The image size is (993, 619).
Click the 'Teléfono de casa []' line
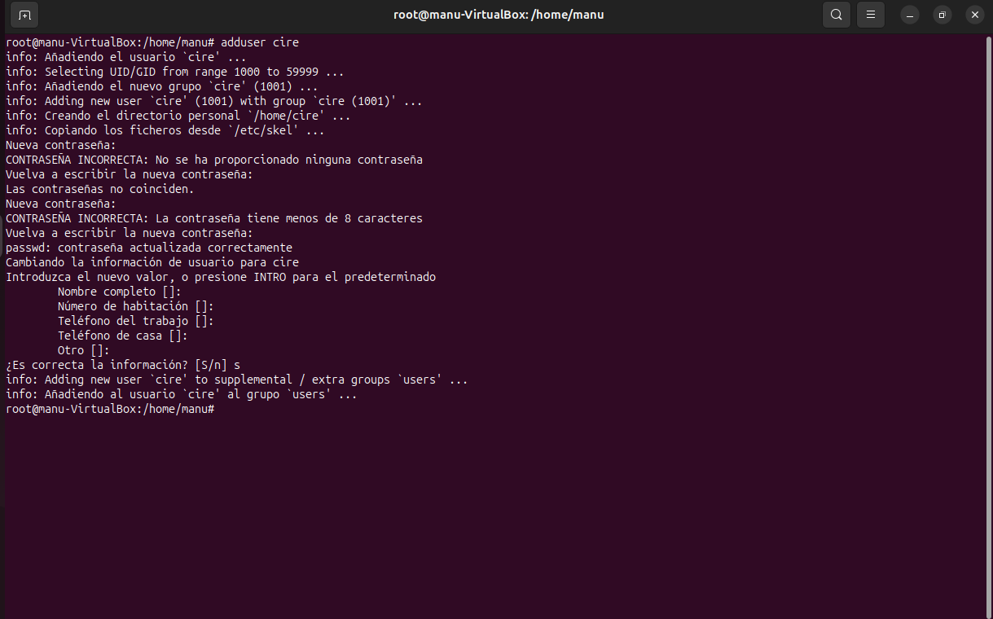pyautogui.click(x=122, y=336)
